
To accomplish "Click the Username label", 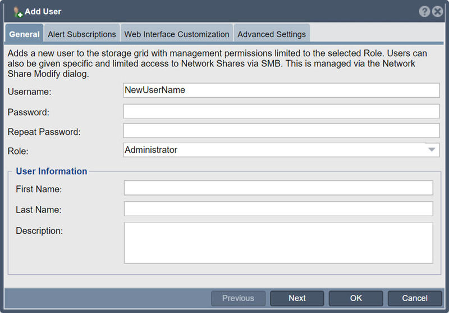I will 30,92.
